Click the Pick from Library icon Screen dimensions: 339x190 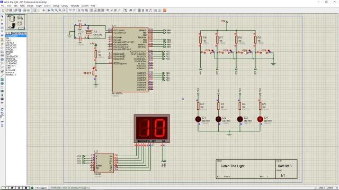[x=108, y=11]
